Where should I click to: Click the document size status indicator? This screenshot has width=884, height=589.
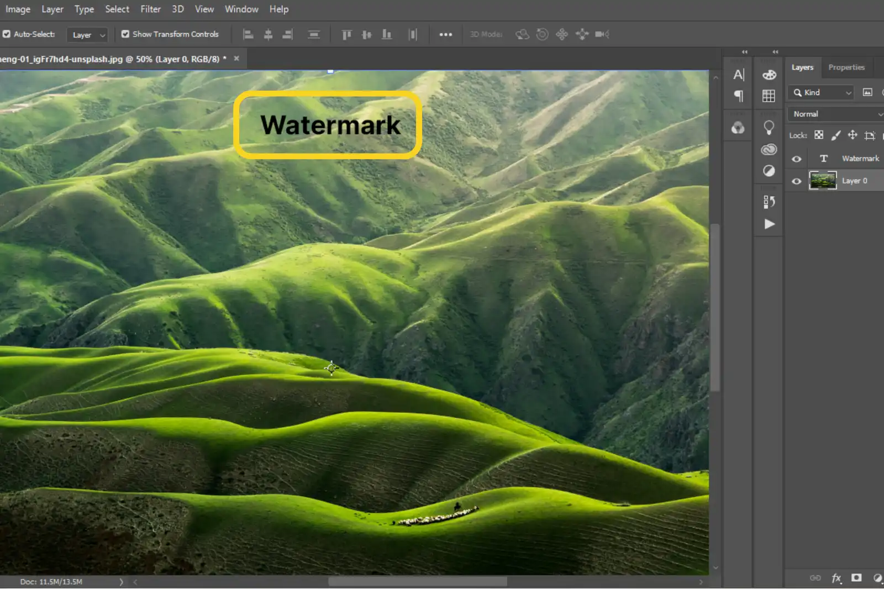(x=51, y=582)
